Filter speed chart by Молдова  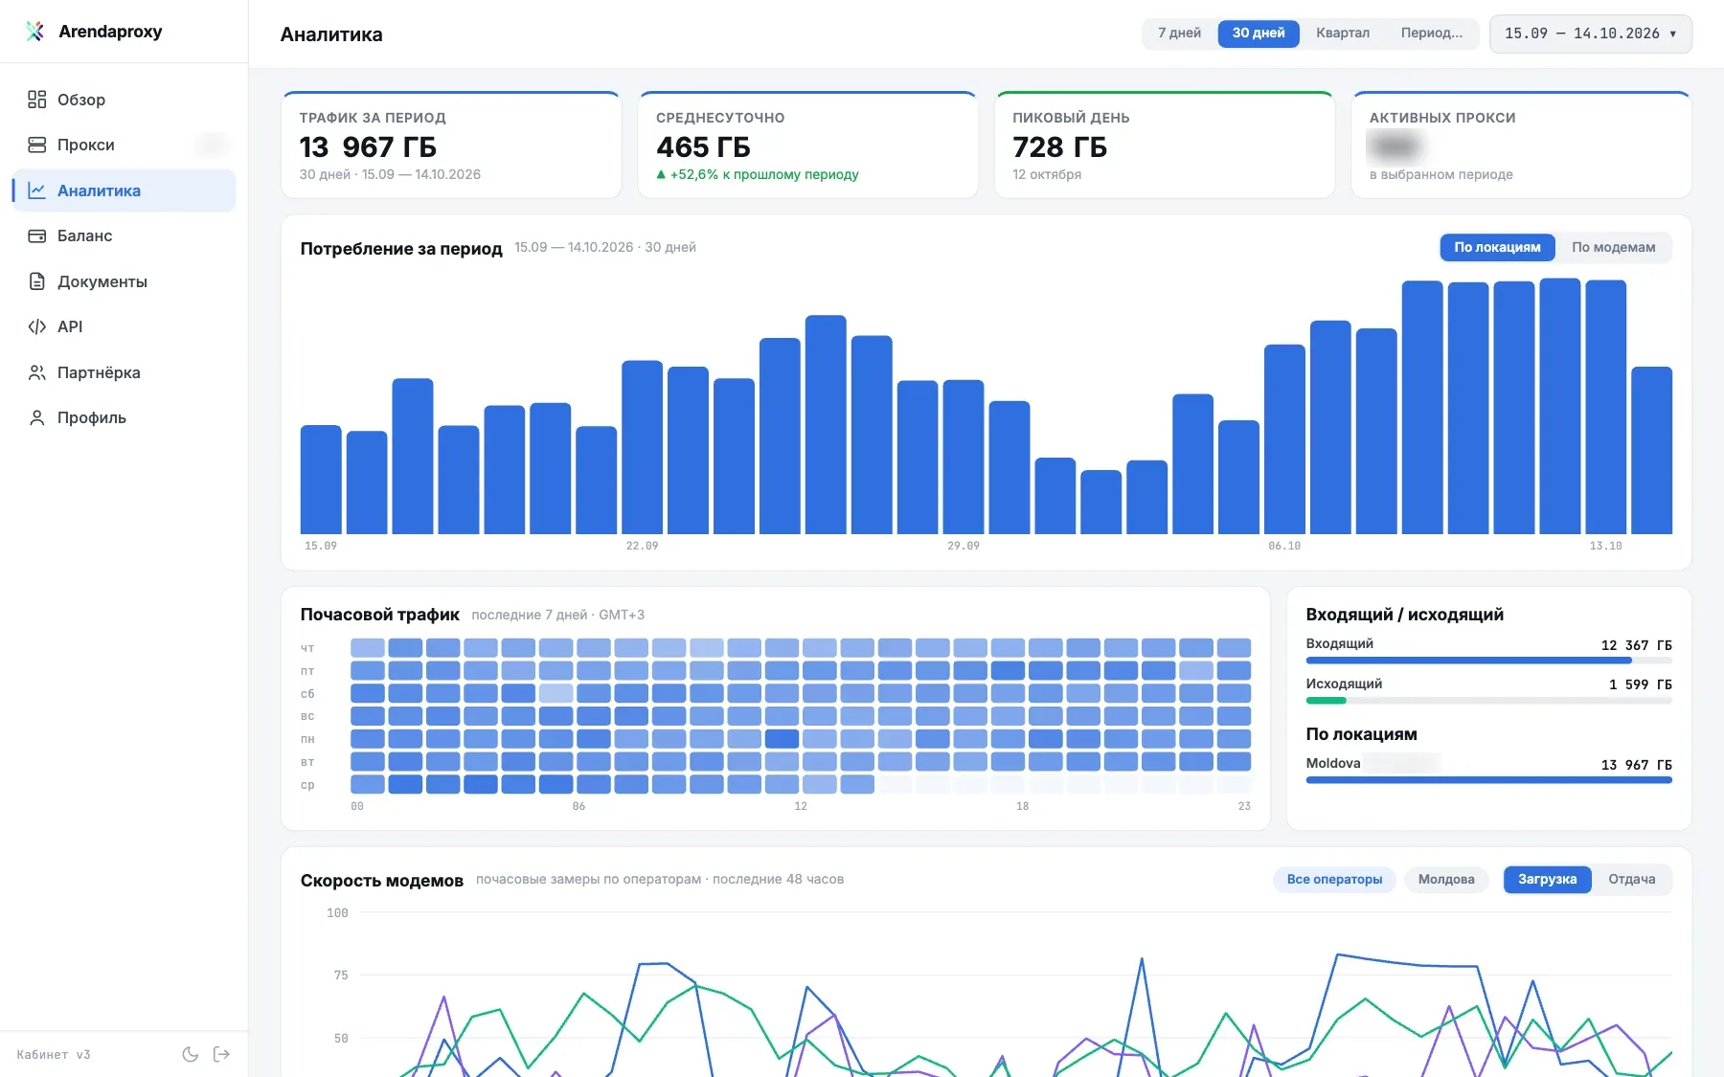point(1446,880)
